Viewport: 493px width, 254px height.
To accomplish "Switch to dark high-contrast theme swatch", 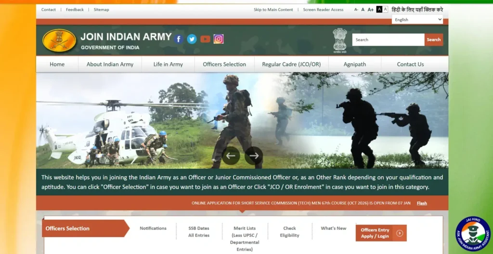I will (379, 10).
